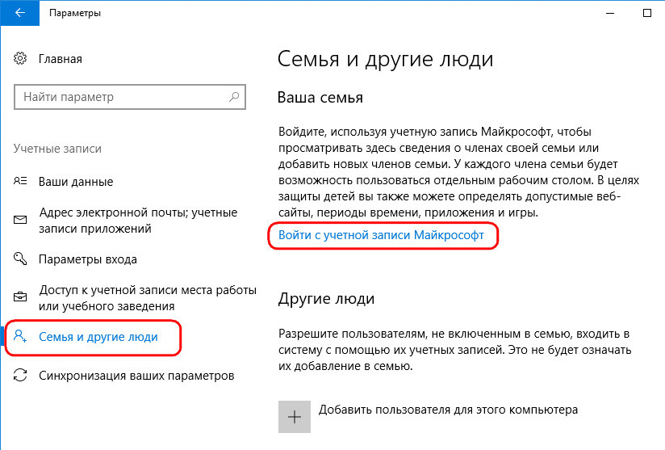
Task: Click the magnifier icon in search box
Action: tap(234, 97)
